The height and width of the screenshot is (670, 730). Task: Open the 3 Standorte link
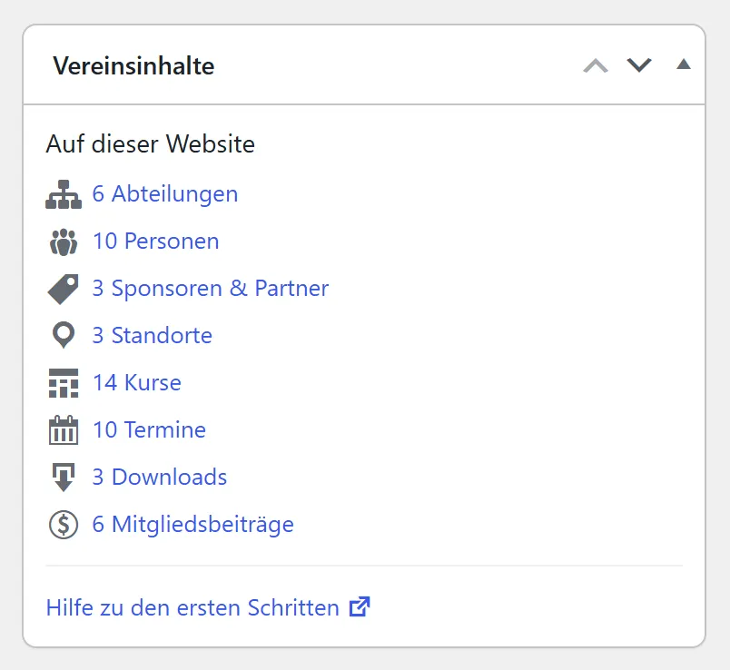click(153, 335)
